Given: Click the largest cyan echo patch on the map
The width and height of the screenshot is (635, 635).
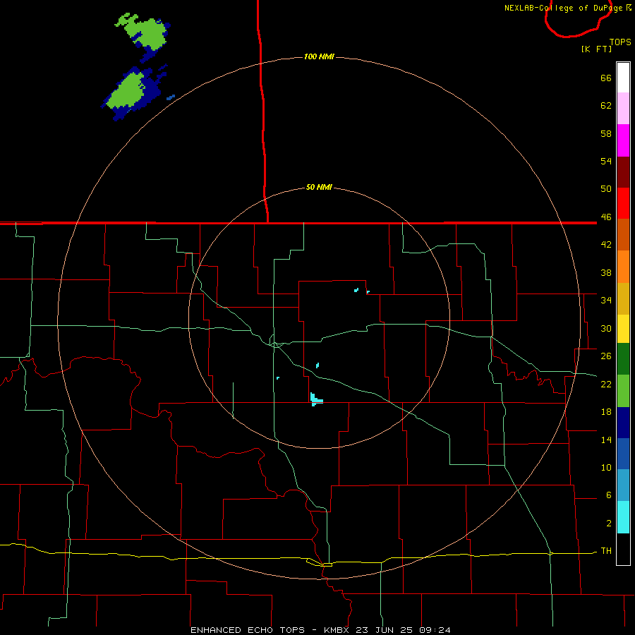Looking at the screenshot, I should [316, 400].
